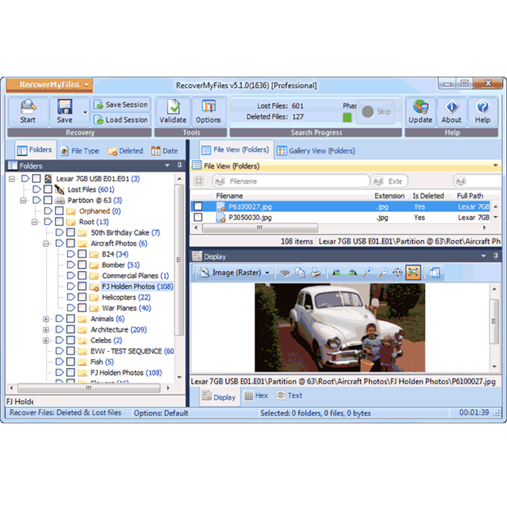
Task: Check the War Planes (40) checkbox
Action: pos(82,308)
